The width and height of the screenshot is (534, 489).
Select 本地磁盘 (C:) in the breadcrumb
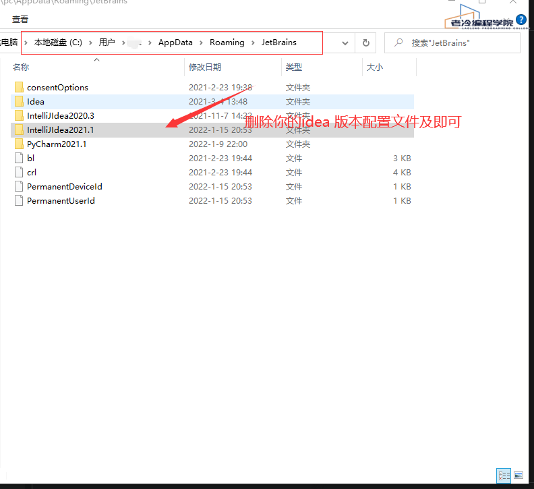point(58,42)
